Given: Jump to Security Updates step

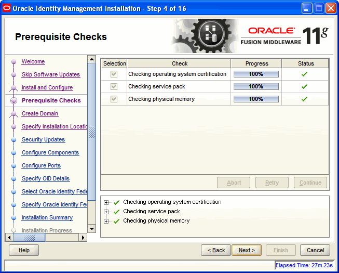Looking at the screenshot, I should [43, 139].
